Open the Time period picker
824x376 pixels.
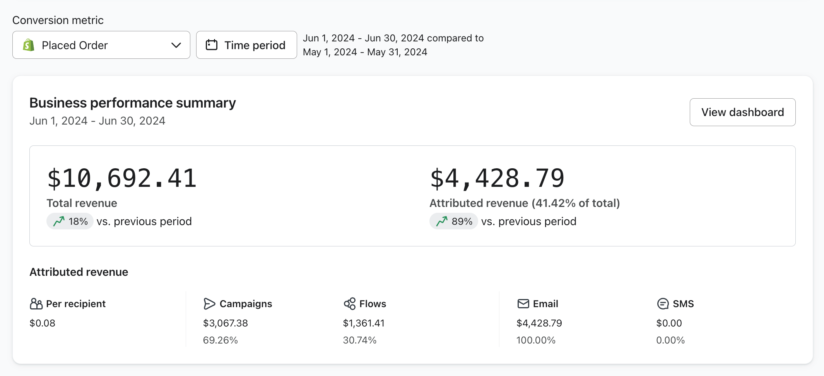click(x=246, y=45)
